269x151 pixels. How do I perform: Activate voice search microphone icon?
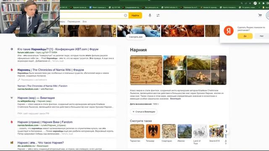pos(150,16)
